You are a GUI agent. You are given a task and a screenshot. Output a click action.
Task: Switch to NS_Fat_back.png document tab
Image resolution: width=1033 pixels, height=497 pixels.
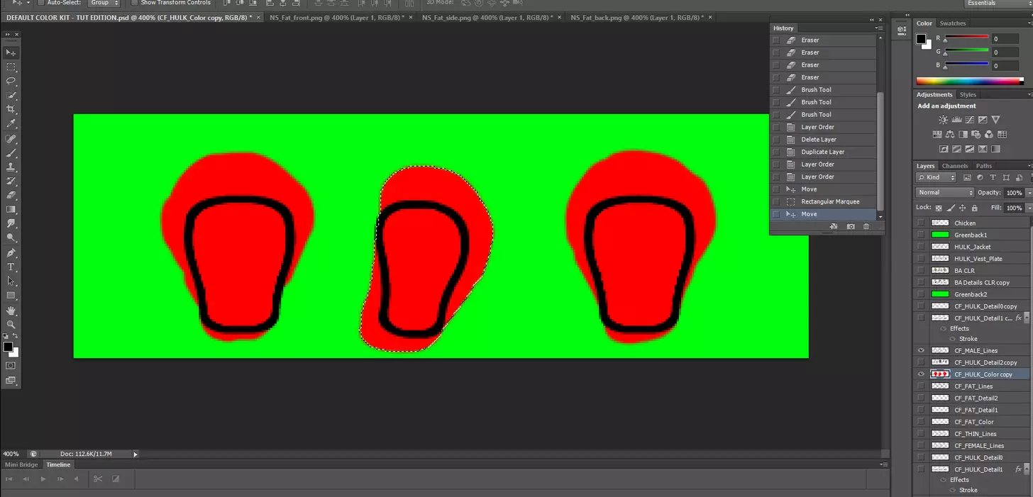[x=639, y=16]
